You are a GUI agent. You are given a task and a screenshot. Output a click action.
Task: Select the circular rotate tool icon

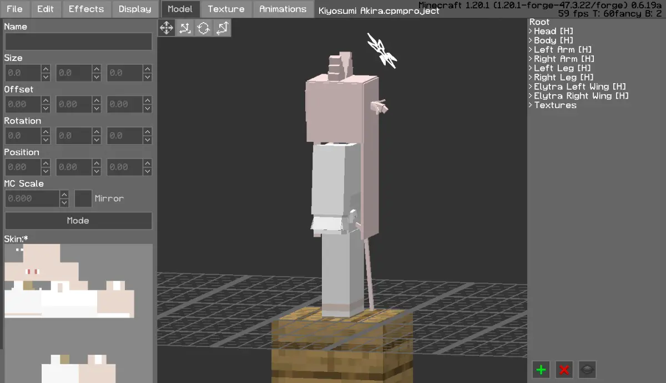click(x=203, y=28)
